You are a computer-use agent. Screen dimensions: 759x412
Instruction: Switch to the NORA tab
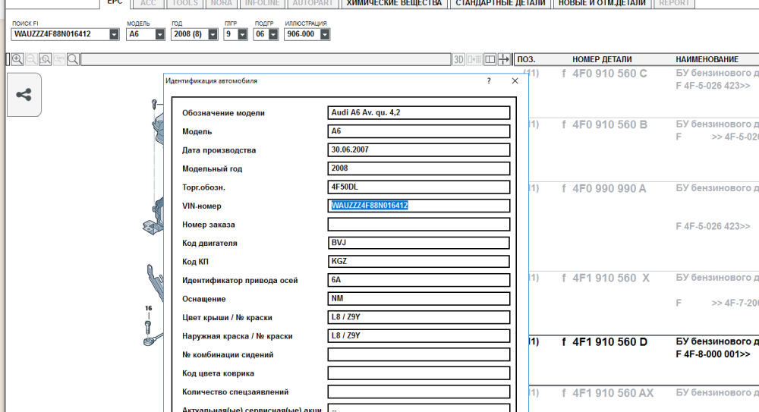point(221,3)
